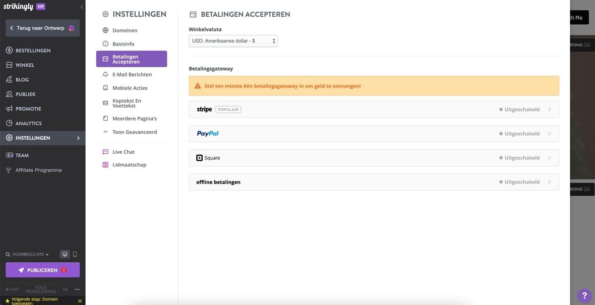Switch to mobile preview
Viewport: 595px width, 305px height.
tap(75, 255)
